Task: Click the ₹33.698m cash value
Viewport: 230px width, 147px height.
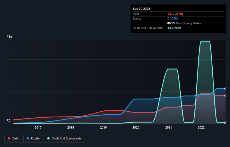Action: coord(174,28)
